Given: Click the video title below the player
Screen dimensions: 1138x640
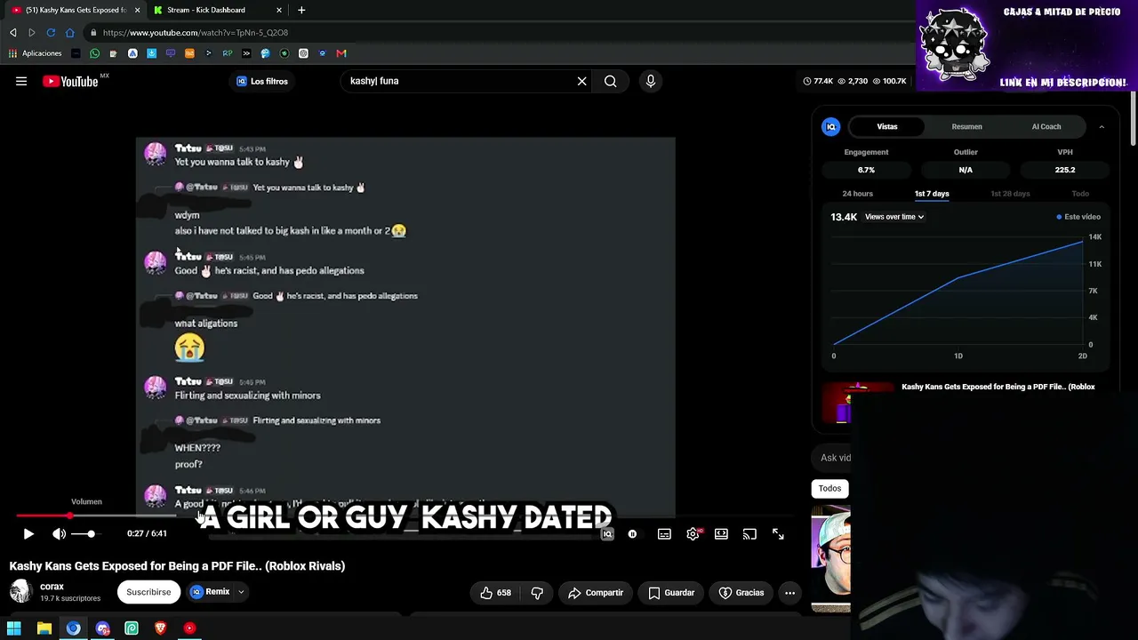Looking at the screenshot, I should (177, 566).
